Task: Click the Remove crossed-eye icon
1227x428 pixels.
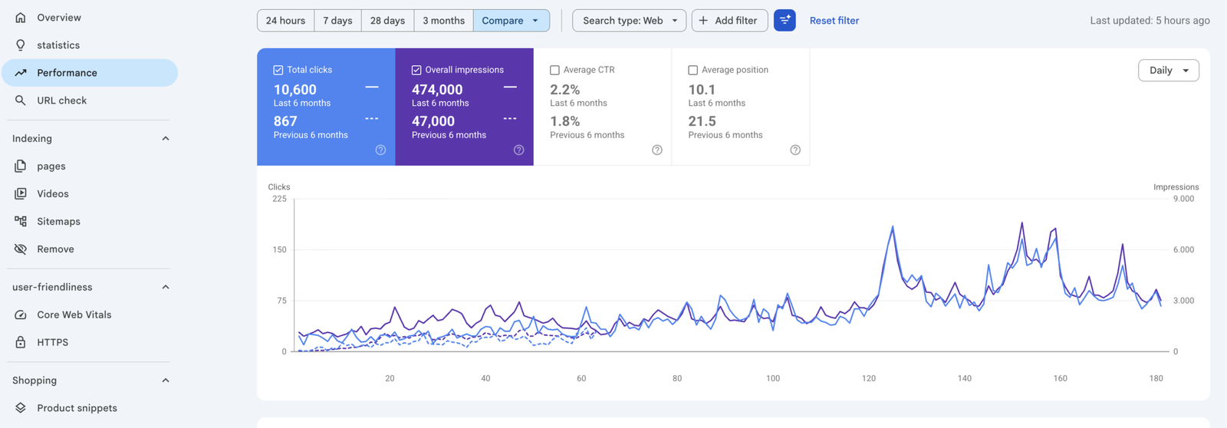Action: (x=21, y=249)
